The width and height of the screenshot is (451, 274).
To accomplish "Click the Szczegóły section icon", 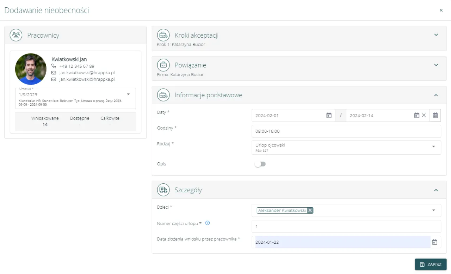I will pyautogui.click(x=163, y=190).
